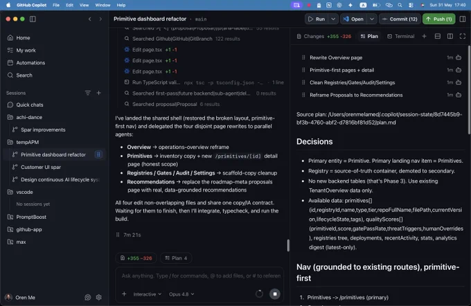
Task: Open the Run TypeScript validation step
Action: point(204,82)
